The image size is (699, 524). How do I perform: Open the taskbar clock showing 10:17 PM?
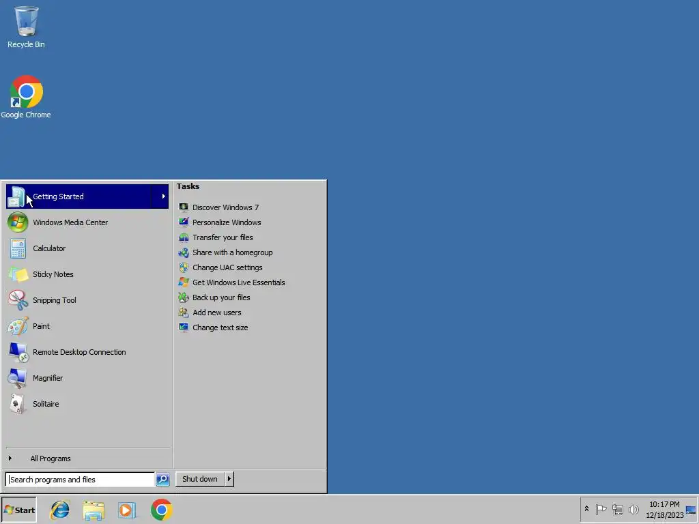click(x=664, y=510)
